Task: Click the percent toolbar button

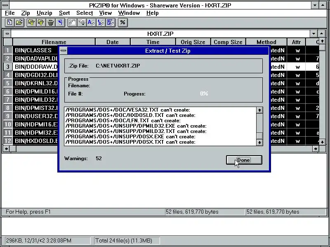Action: tap(123, 23)
